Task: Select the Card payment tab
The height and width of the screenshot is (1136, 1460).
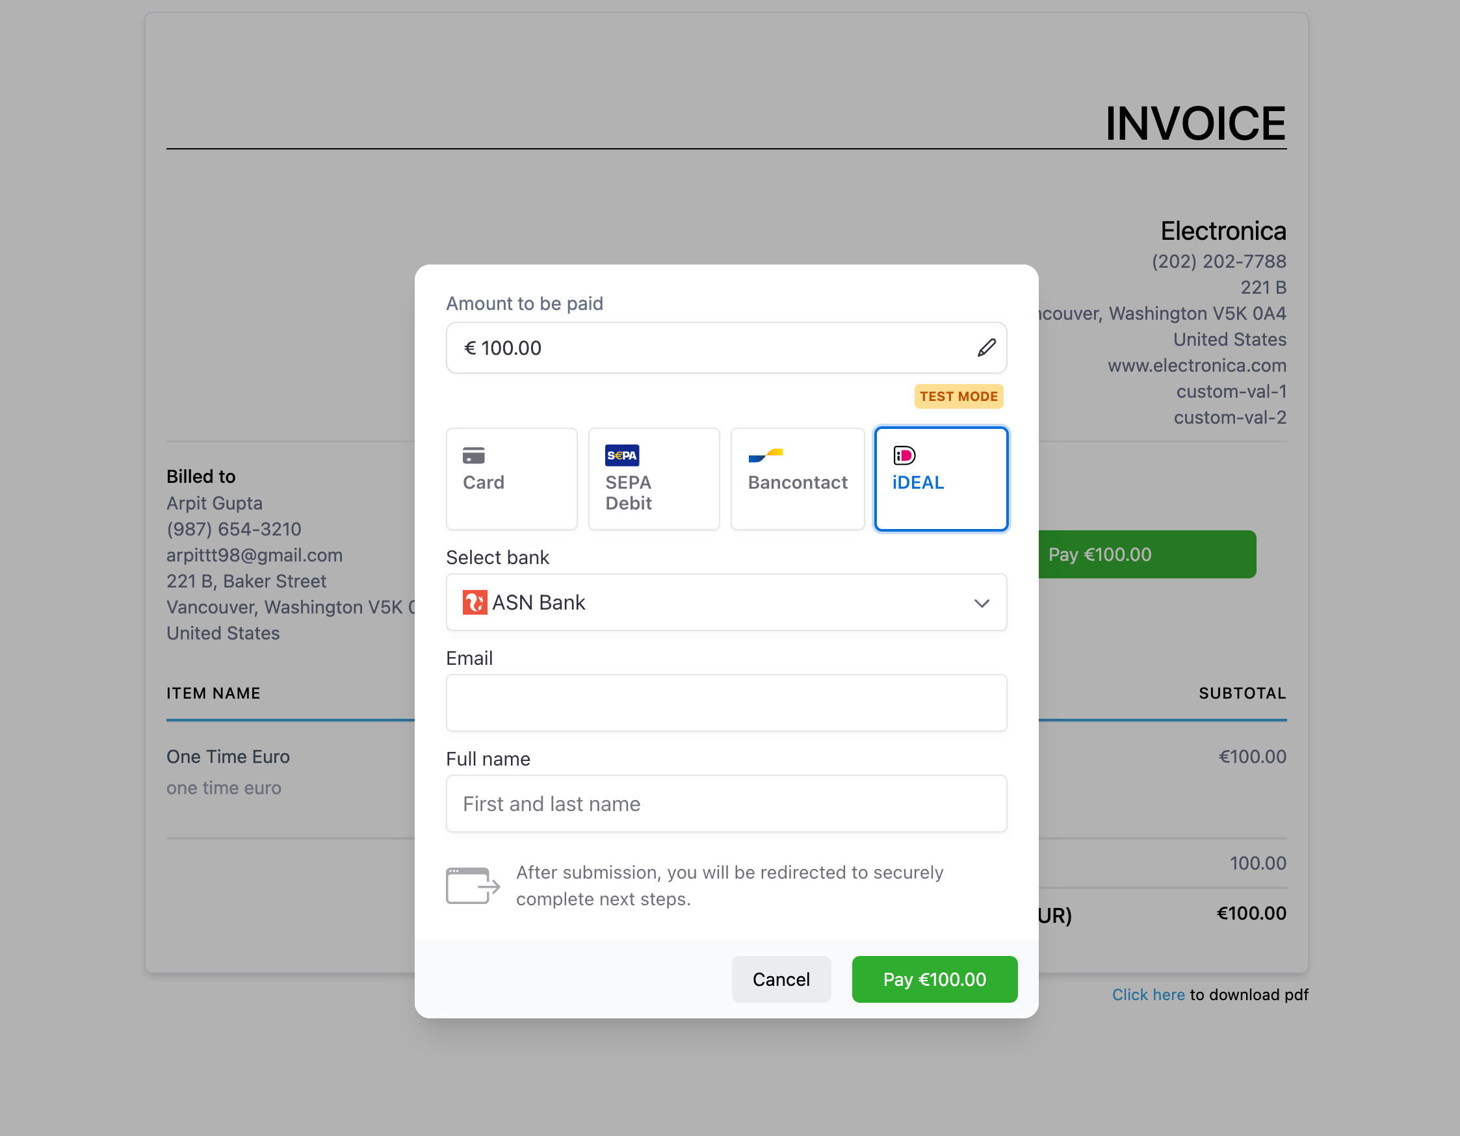Action: point(512,479)
